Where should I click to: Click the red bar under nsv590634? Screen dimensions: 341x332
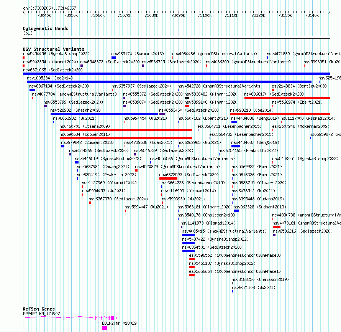point(126,138)
